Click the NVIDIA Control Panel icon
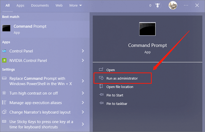This screenshot has height=132, width=205. (4, 60)
